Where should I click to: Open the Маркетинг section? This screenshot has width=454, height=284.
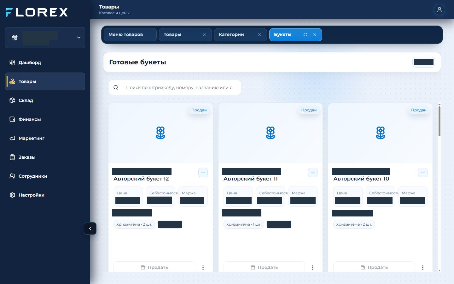45,138
